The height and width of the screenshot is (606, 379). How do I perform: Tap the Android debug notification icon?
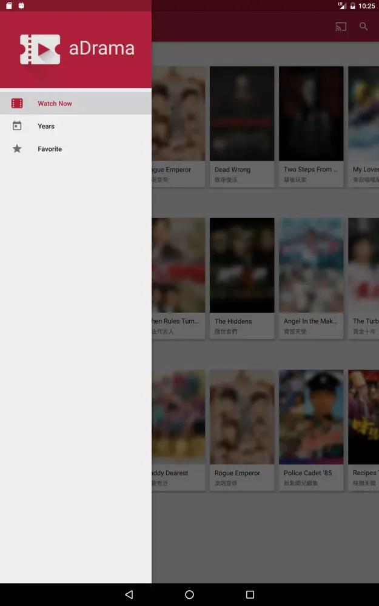tap(21, 5)
